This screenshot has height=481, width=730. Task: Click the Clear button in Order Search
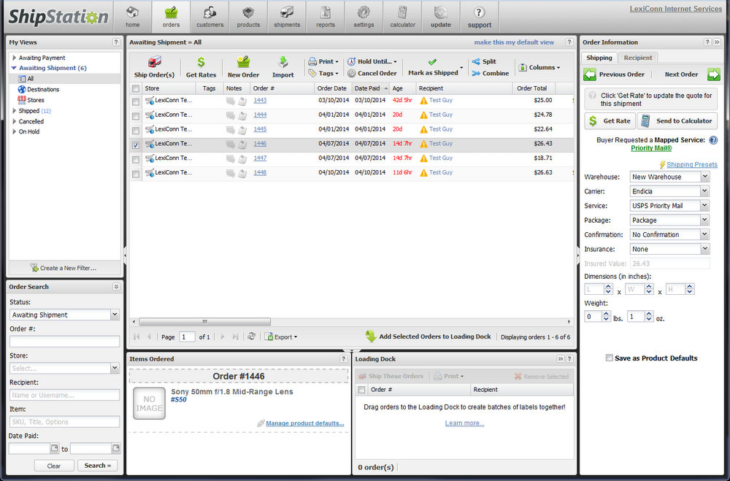54,465
